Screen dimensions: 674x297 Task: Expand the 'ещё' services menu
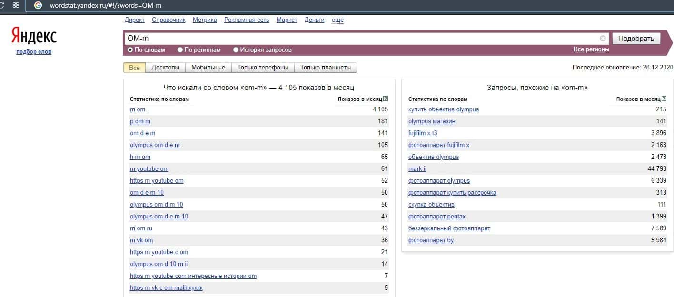coord(337,20)
